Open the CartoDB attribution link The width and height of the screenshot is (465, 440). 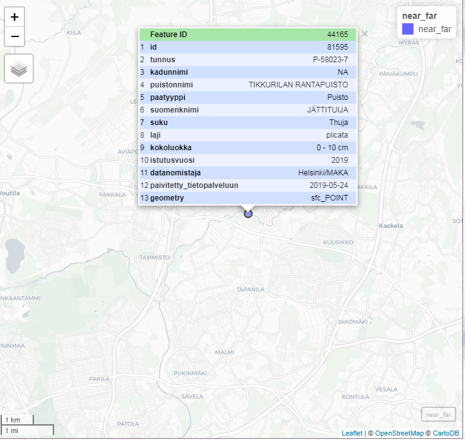(x=446, y=433)
